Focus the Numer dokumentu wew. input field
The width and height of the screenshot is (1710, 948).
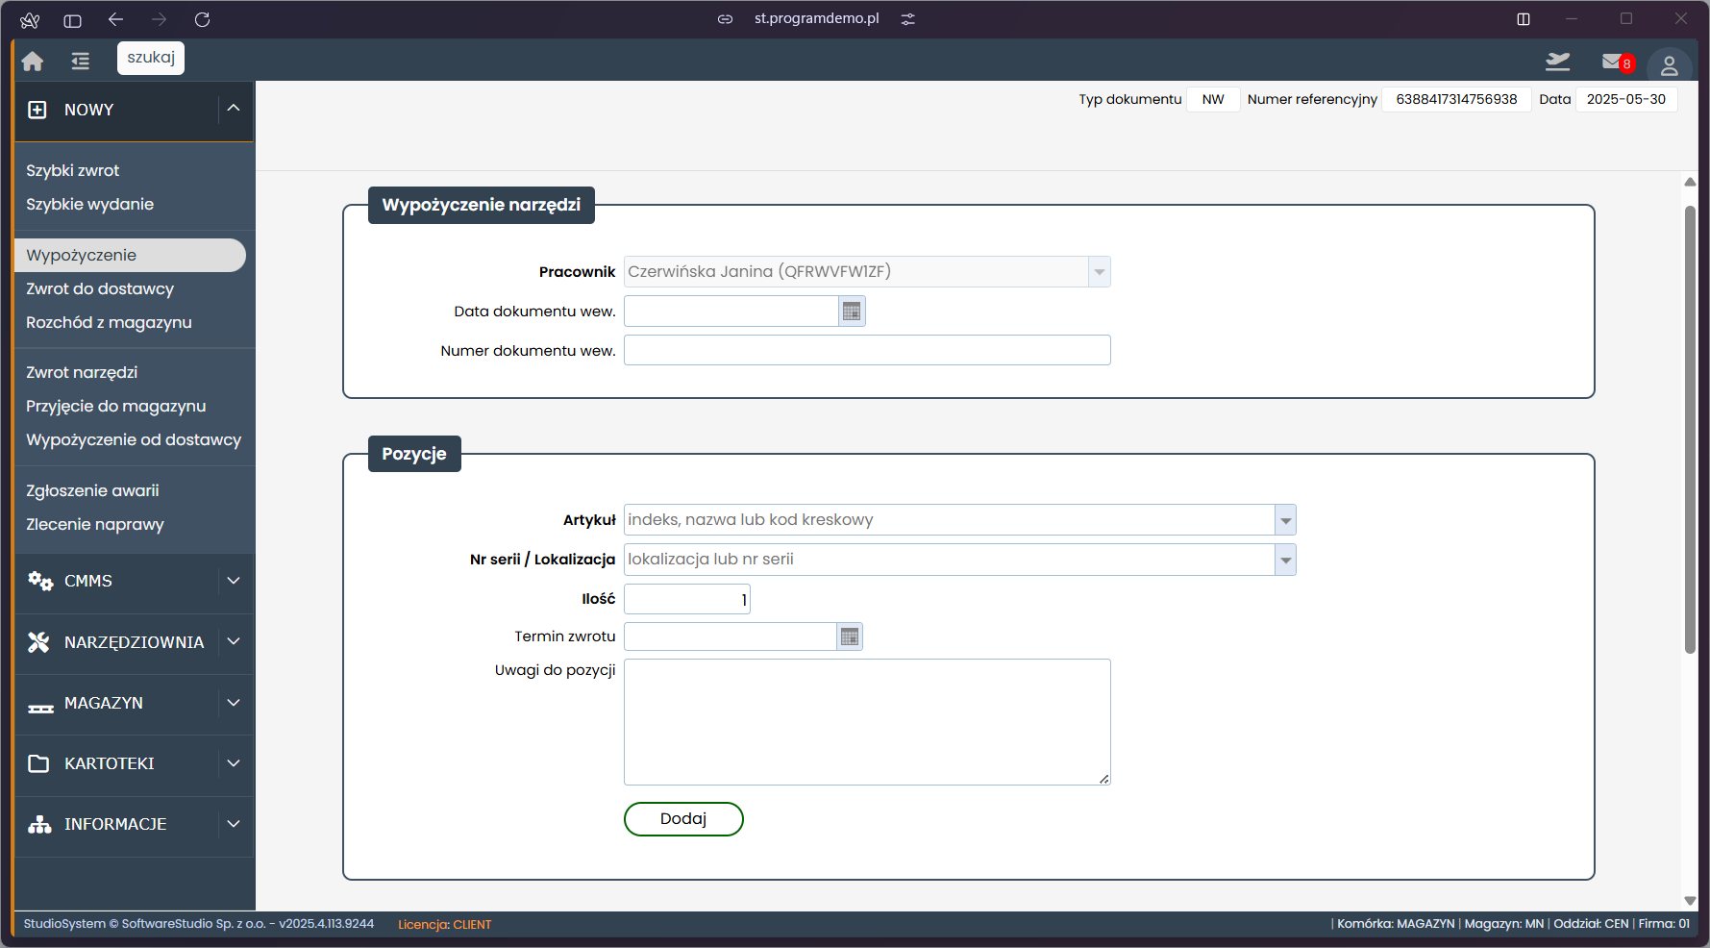point(866,350)
